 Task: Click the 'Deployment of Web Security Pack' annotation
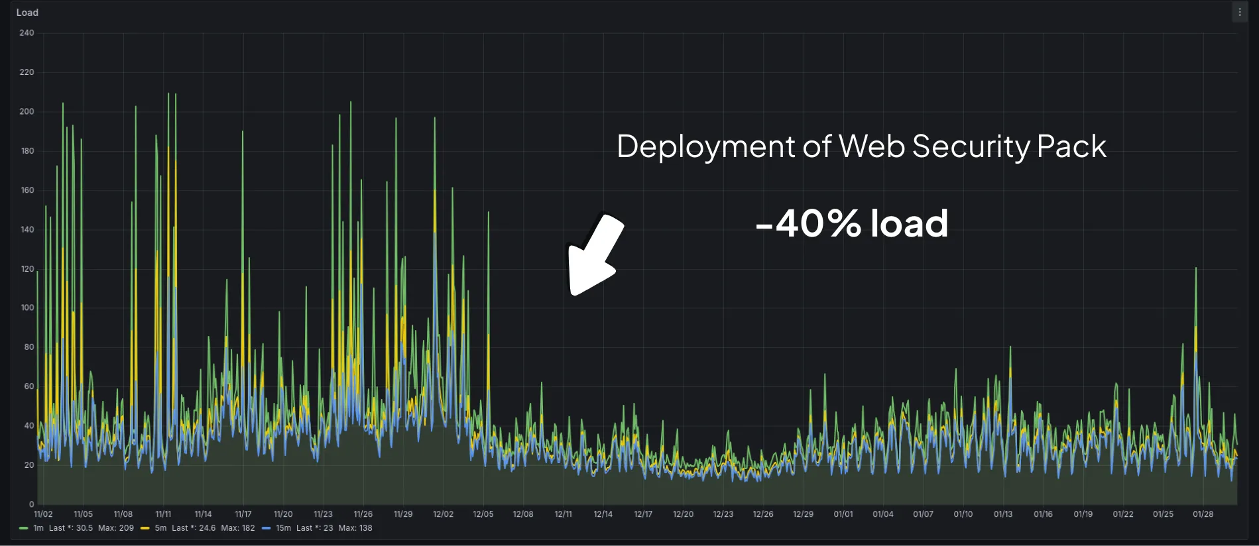tap(861, 146)
